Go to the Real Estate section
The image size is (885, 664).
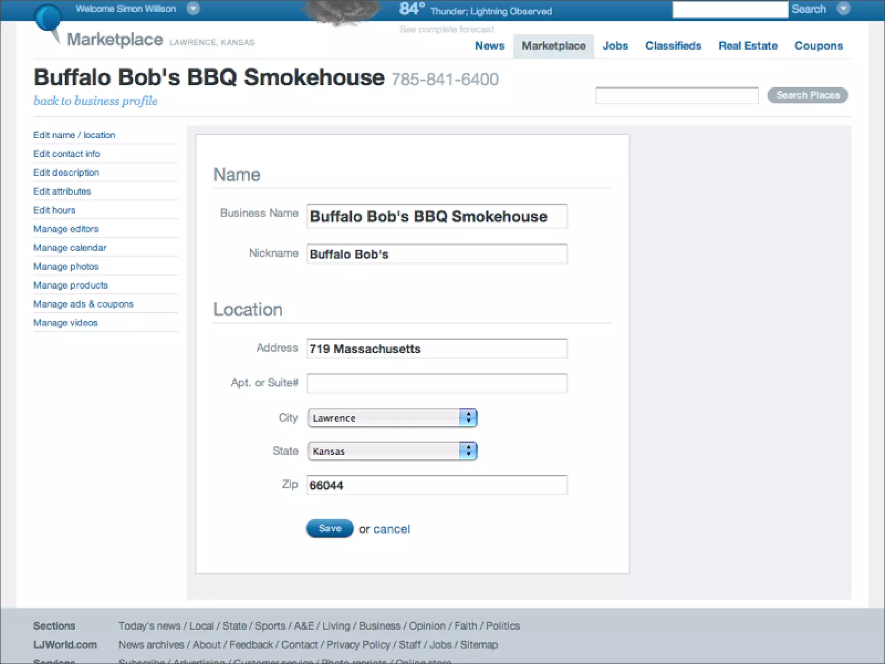click(748, 46)
